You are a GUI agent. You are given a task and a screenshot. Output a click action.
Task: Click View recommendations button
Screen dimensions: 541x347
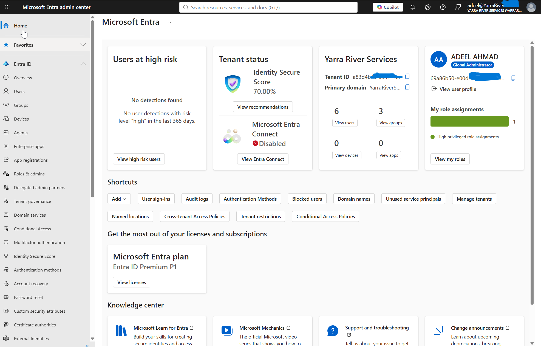(x=263, y=107)
